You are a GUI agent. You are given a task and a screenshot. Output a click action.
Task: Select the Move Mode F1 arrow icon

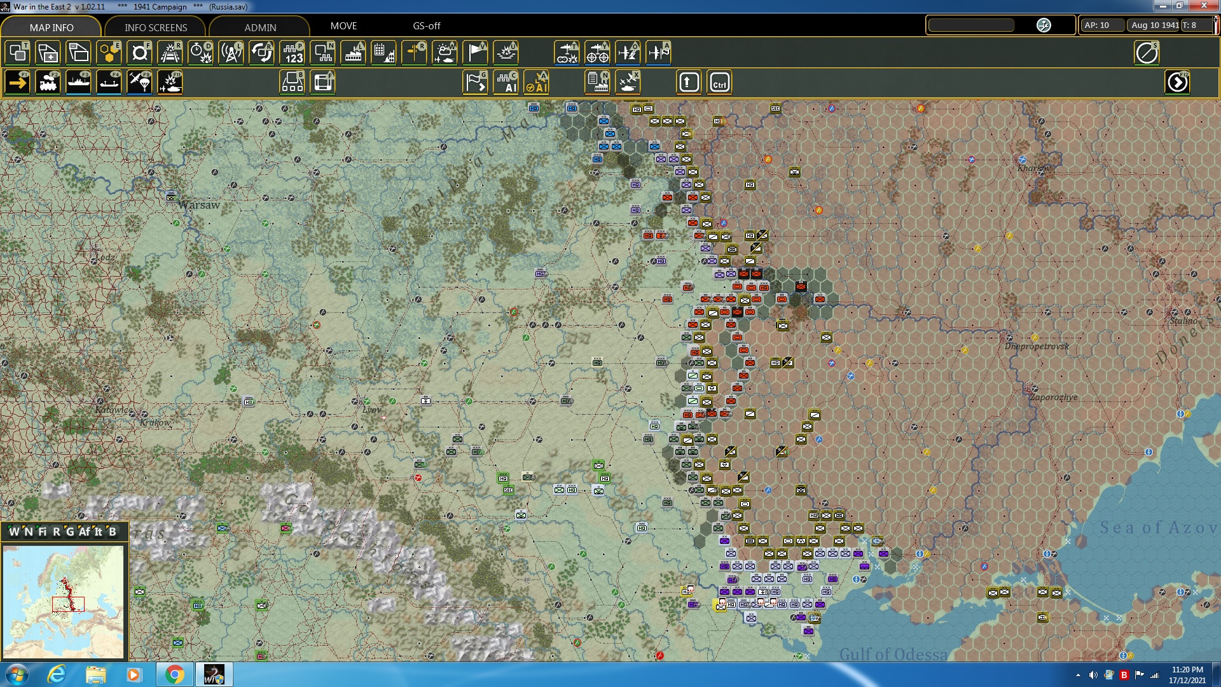(17, 82)
